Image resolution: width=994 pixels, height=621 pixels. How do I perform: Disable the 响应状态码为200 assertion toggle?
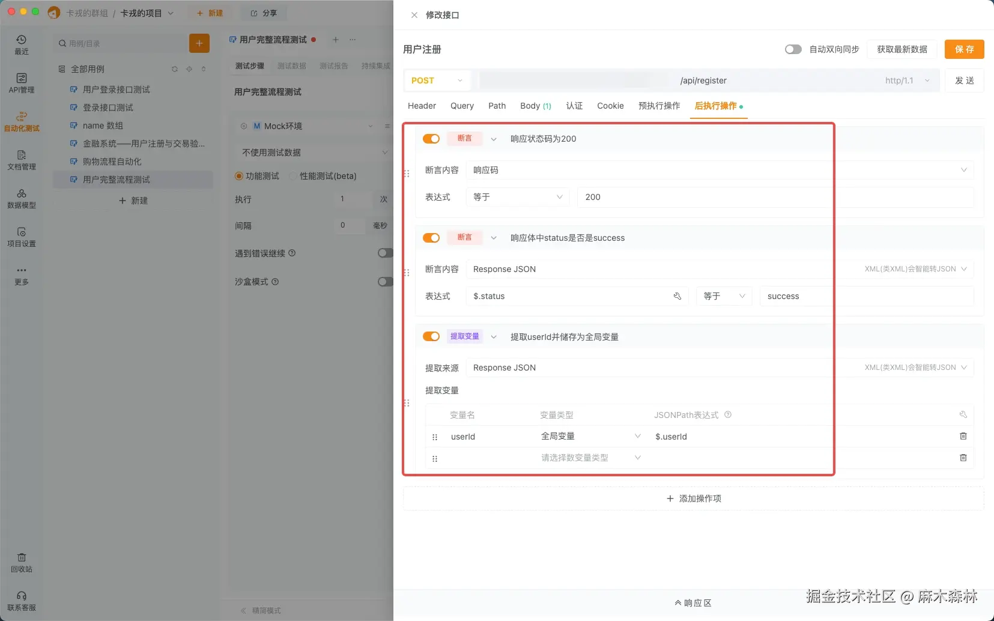tap(431, 139)
